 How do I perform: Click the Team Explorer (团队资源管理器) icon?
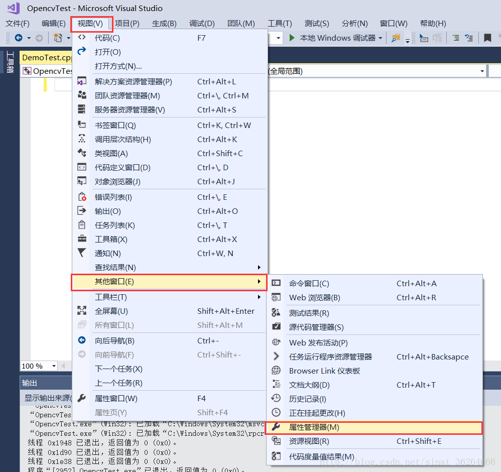82,95
